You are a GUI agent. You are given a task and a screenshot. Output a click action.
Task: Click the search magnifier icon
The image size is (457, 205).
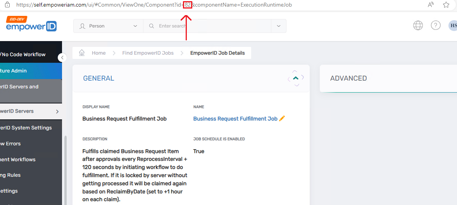151,26
